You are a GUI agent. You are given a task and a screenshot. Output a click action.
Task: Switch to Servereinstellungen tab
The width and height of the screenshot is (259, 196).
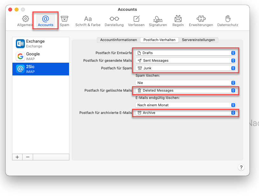(x=198, y=40)
